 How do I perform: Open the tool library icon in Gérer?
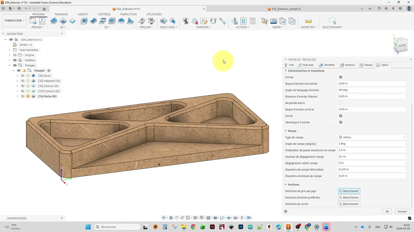[x=264, y=21]
